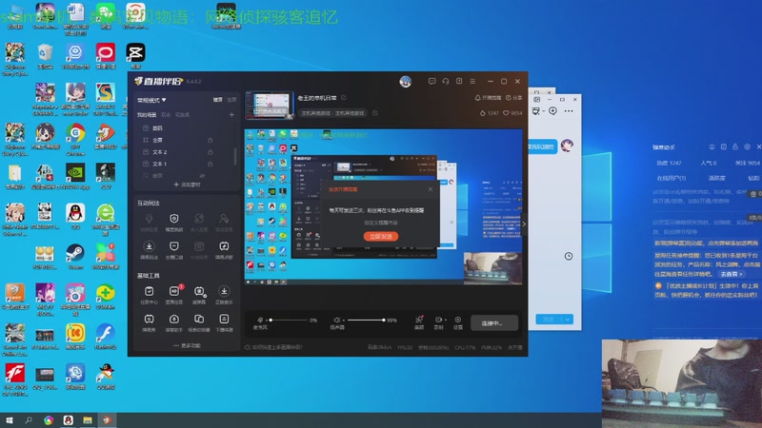Open Windows Start menu
Image resolution: width=762 pixels, height=428 pixels.
(x=9, y=420)
